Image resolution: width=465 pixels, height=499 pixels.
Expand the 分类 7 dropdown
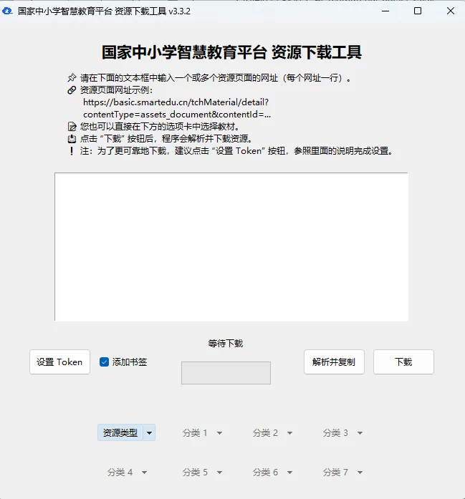point(342,473)
